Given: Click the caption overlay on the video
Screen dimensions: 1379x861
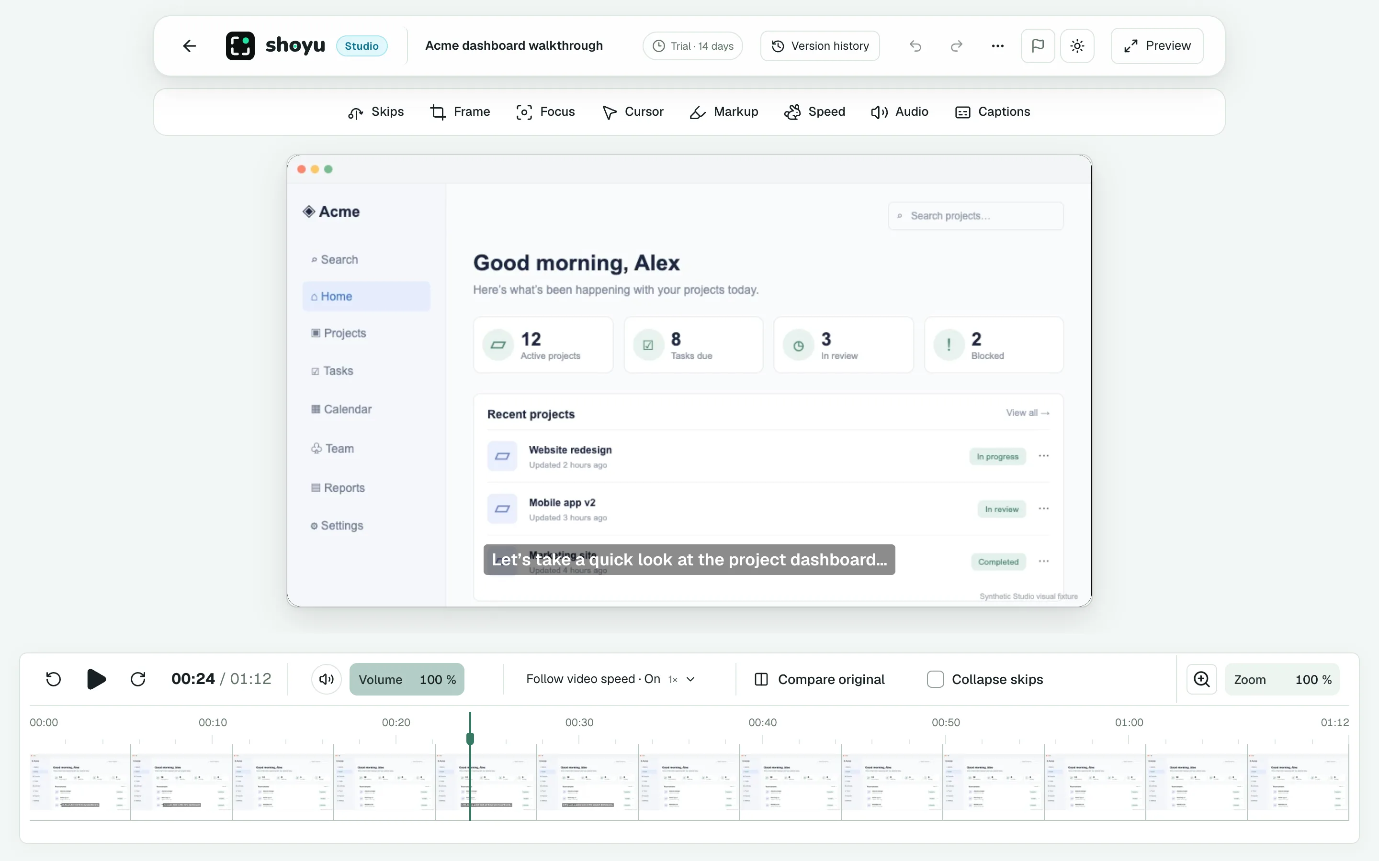Looking at the screenshot, I should (689, 560).
